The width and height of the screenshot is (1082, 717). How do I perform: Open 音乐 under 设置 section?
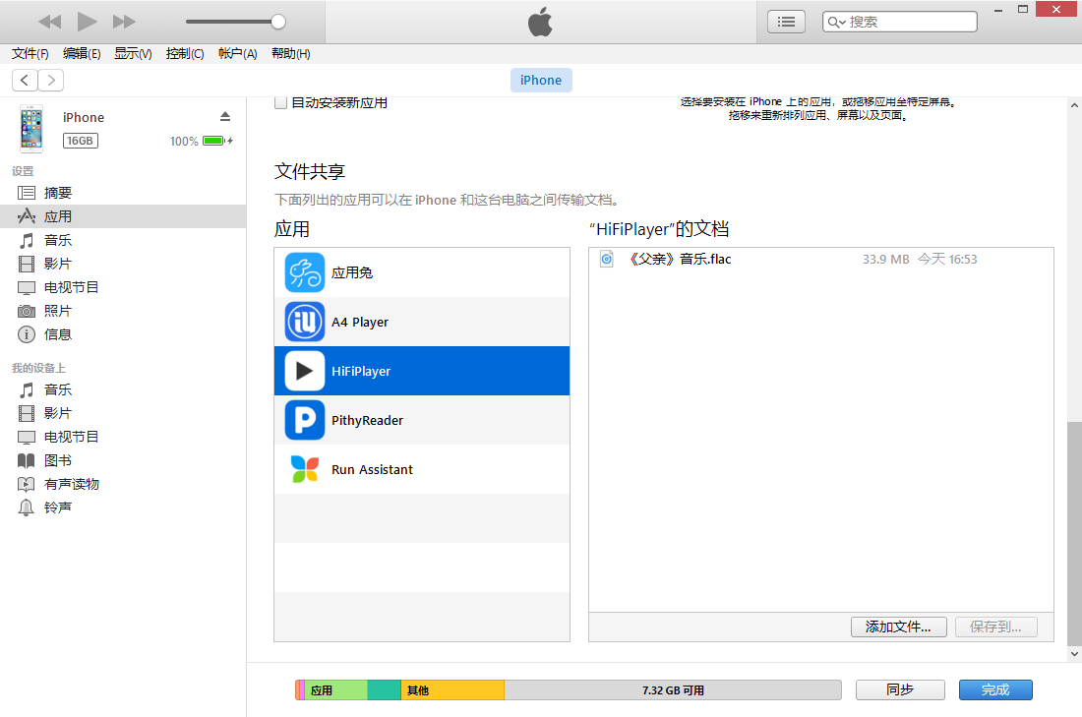[123, 240]
